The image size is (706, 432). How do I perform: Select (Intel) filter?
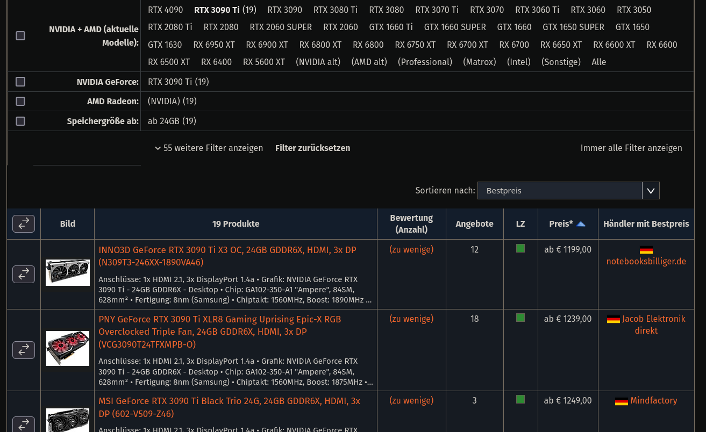click(519, 62)
